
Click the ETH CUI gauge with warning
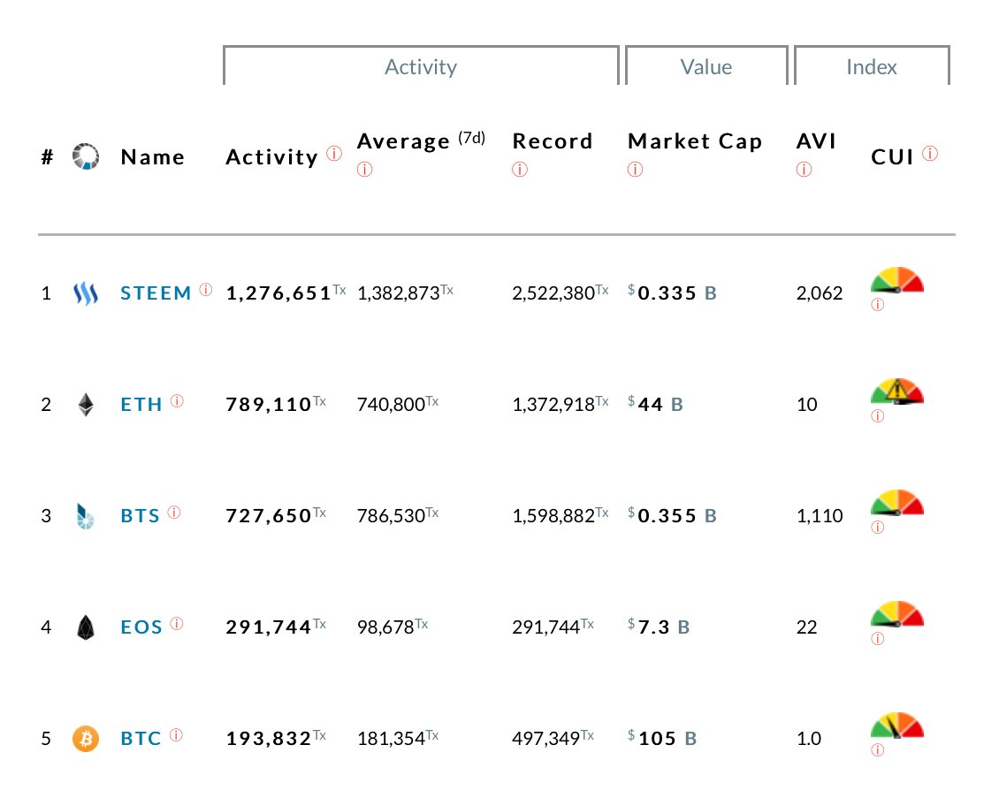[x=897, y=391]
